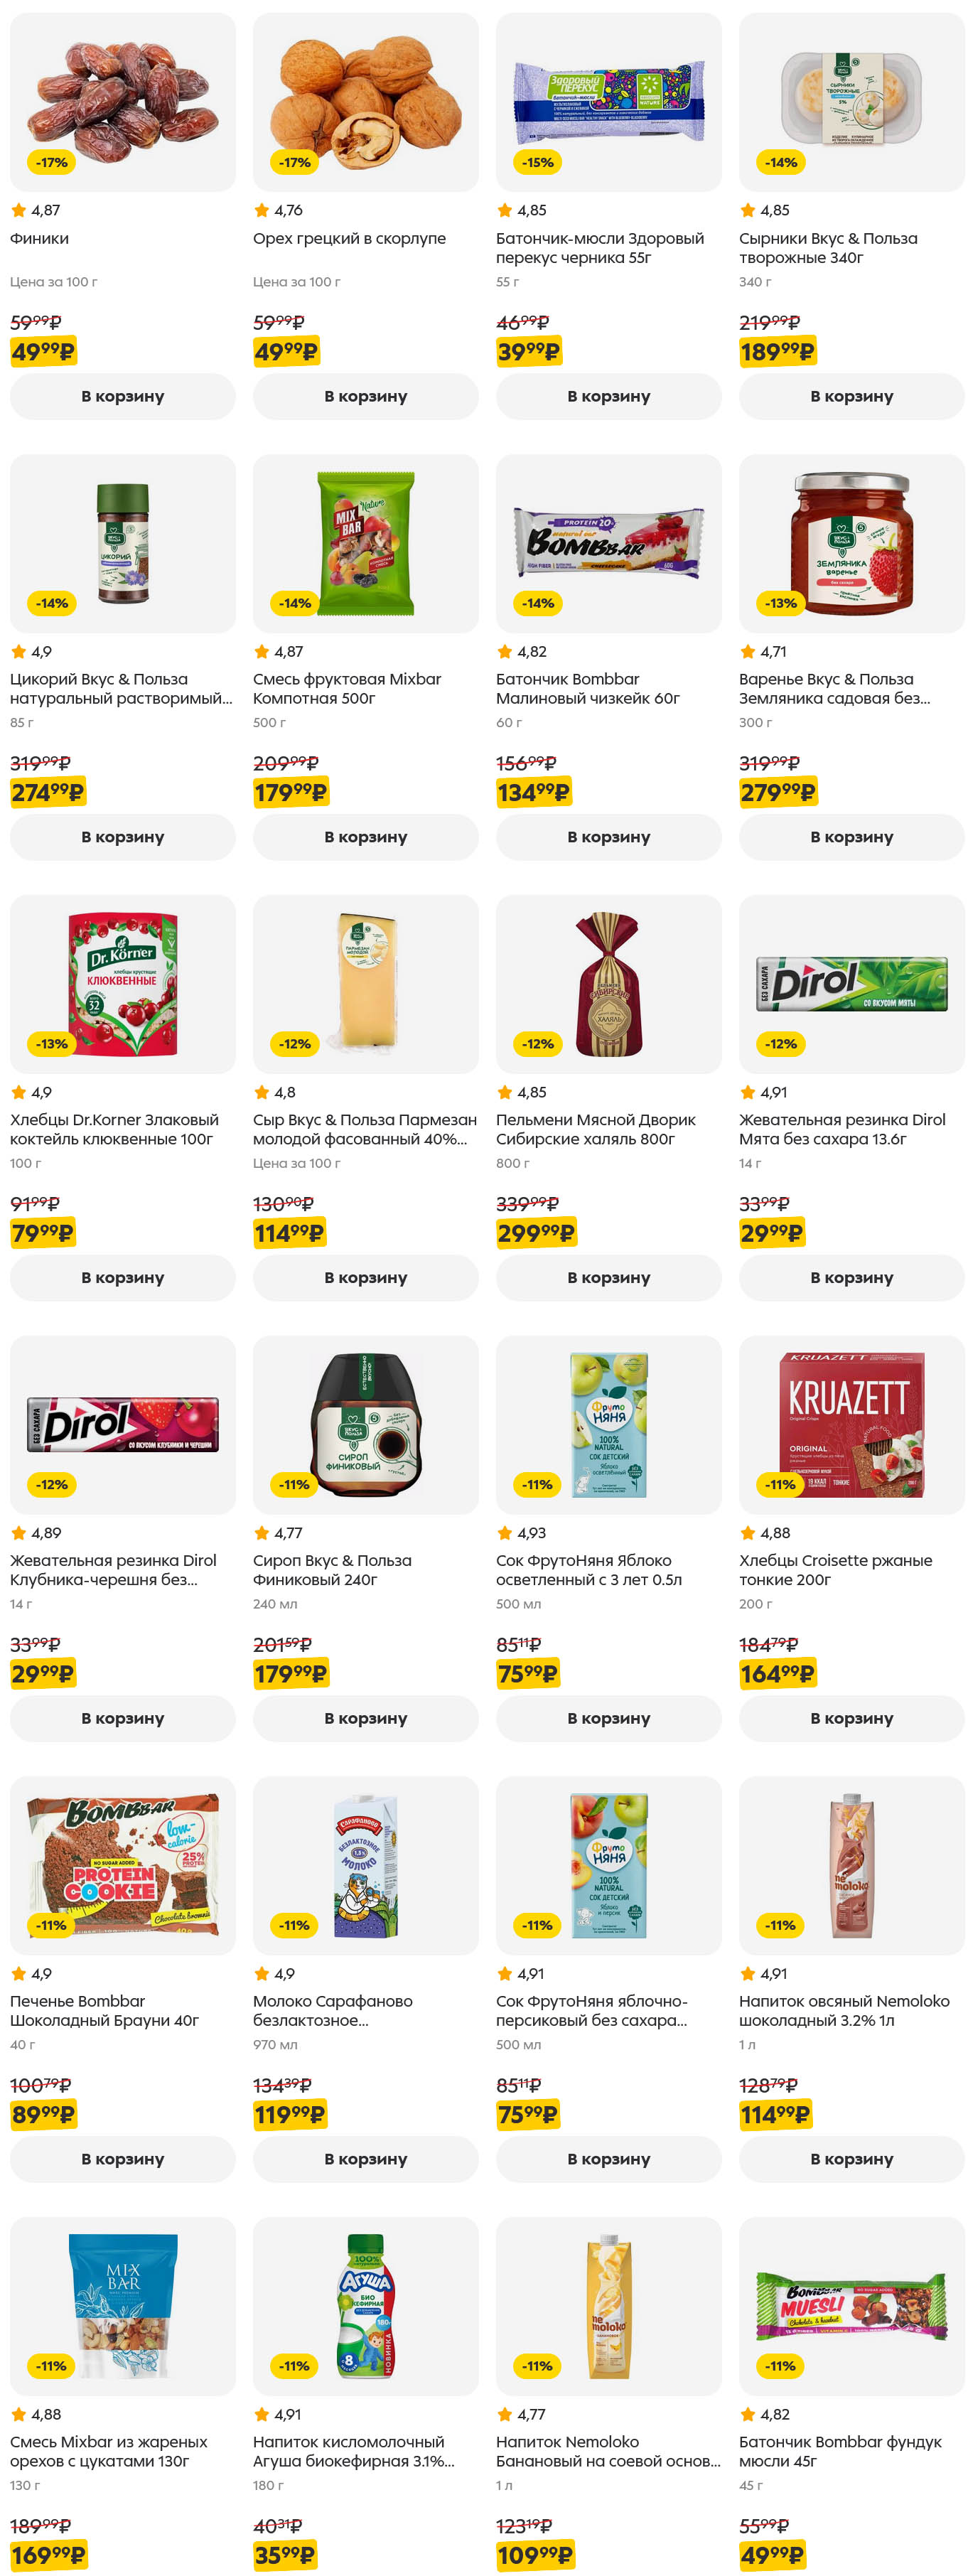Image resolution: width=968 pixels, height=2576 pixels.
Task: Click the star icon for Сок ФрутоНяня Яблоко
Action: 504,1532
